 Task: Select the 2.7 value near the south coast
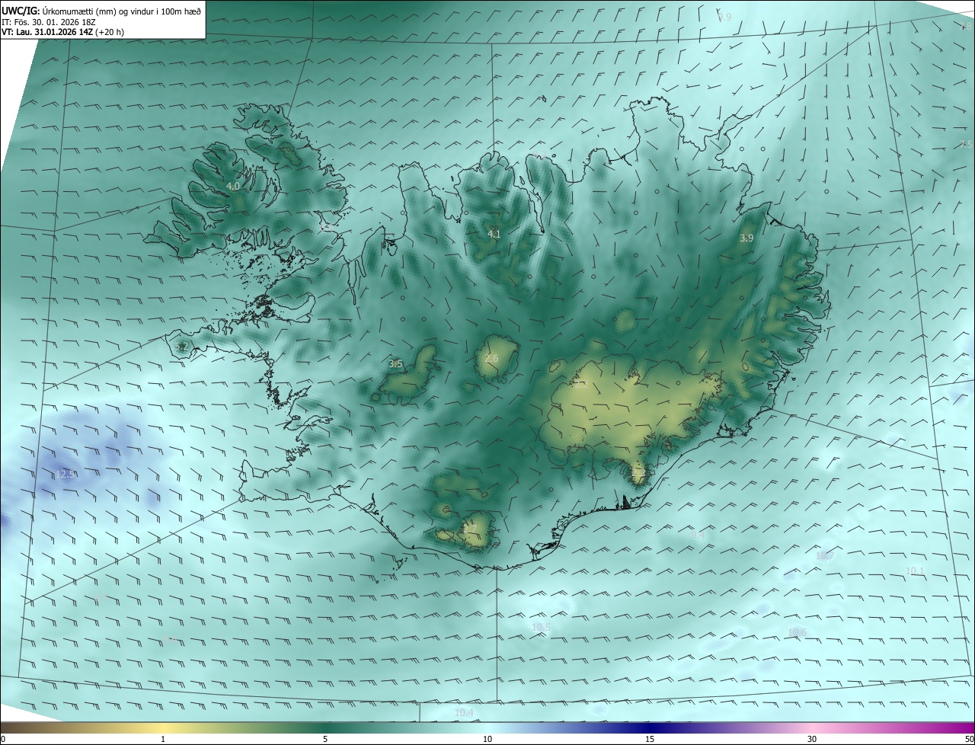[470, 529]
